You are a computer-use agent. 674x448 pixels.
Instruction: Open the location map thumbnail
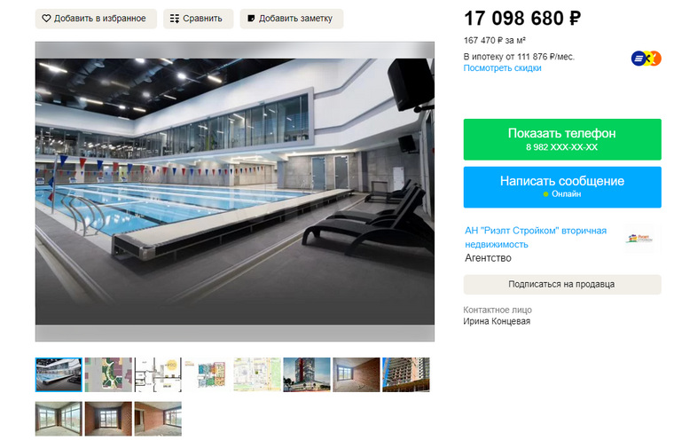click(x=257, y=374)
